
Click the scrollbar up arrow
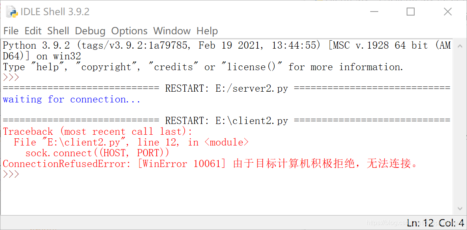461,45
